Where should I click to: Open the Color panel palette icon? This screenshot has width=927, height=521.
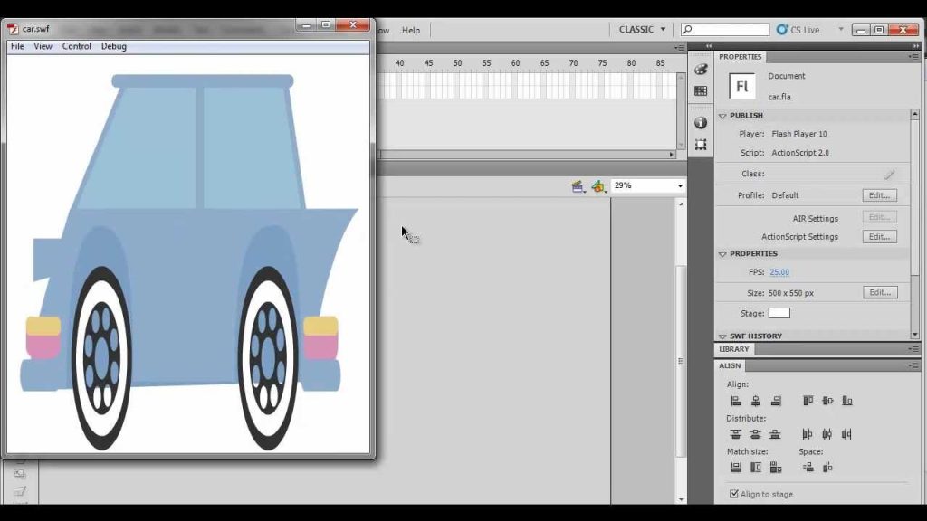pyautogui.click(x=701, y=70)
